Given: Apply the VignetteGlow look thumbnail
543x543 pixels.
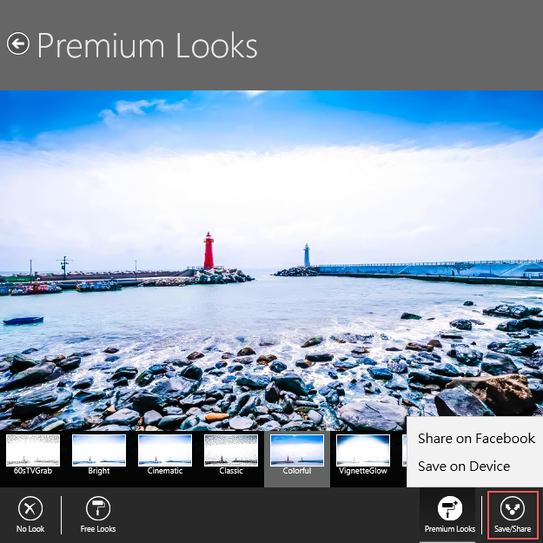Looking at the screenshot, I should [363, 451].
